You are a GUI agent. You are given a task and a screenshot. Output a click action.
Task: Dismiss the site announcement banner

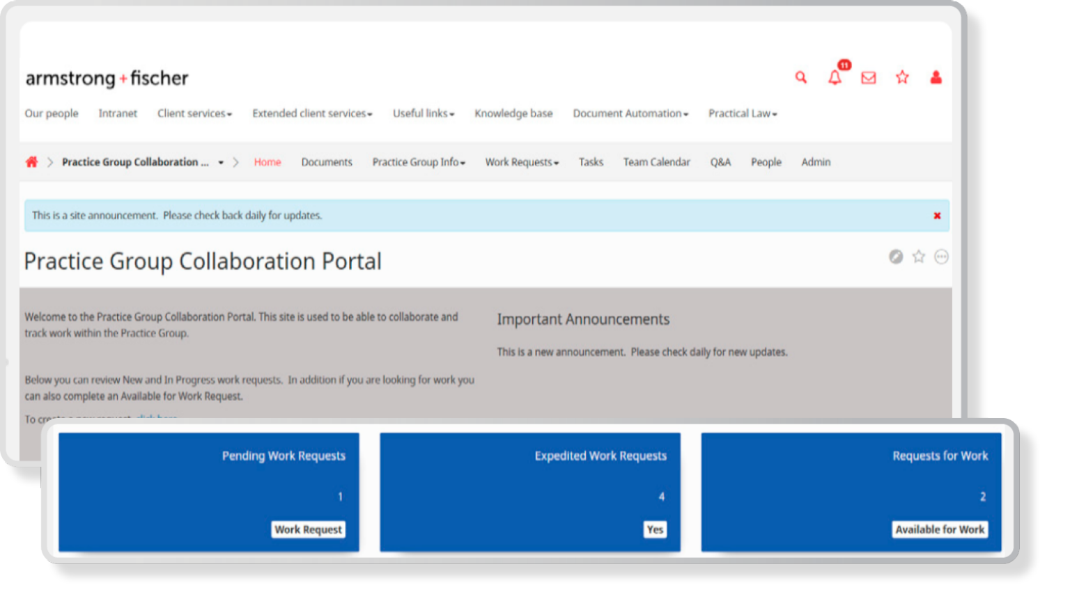937,216
